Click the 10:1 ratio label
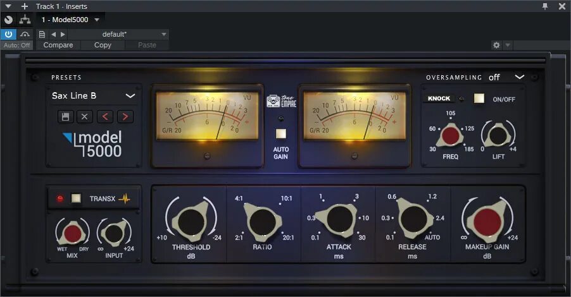Screen dimensions: 571x297 286,198
